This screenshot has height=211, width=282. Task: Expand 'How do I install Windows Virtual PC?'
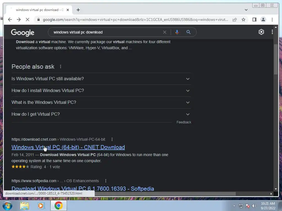[x=101, y=91]
